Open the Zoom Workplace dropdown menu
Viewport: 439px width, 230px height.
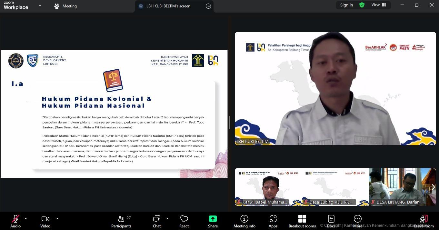click(40, 6)
